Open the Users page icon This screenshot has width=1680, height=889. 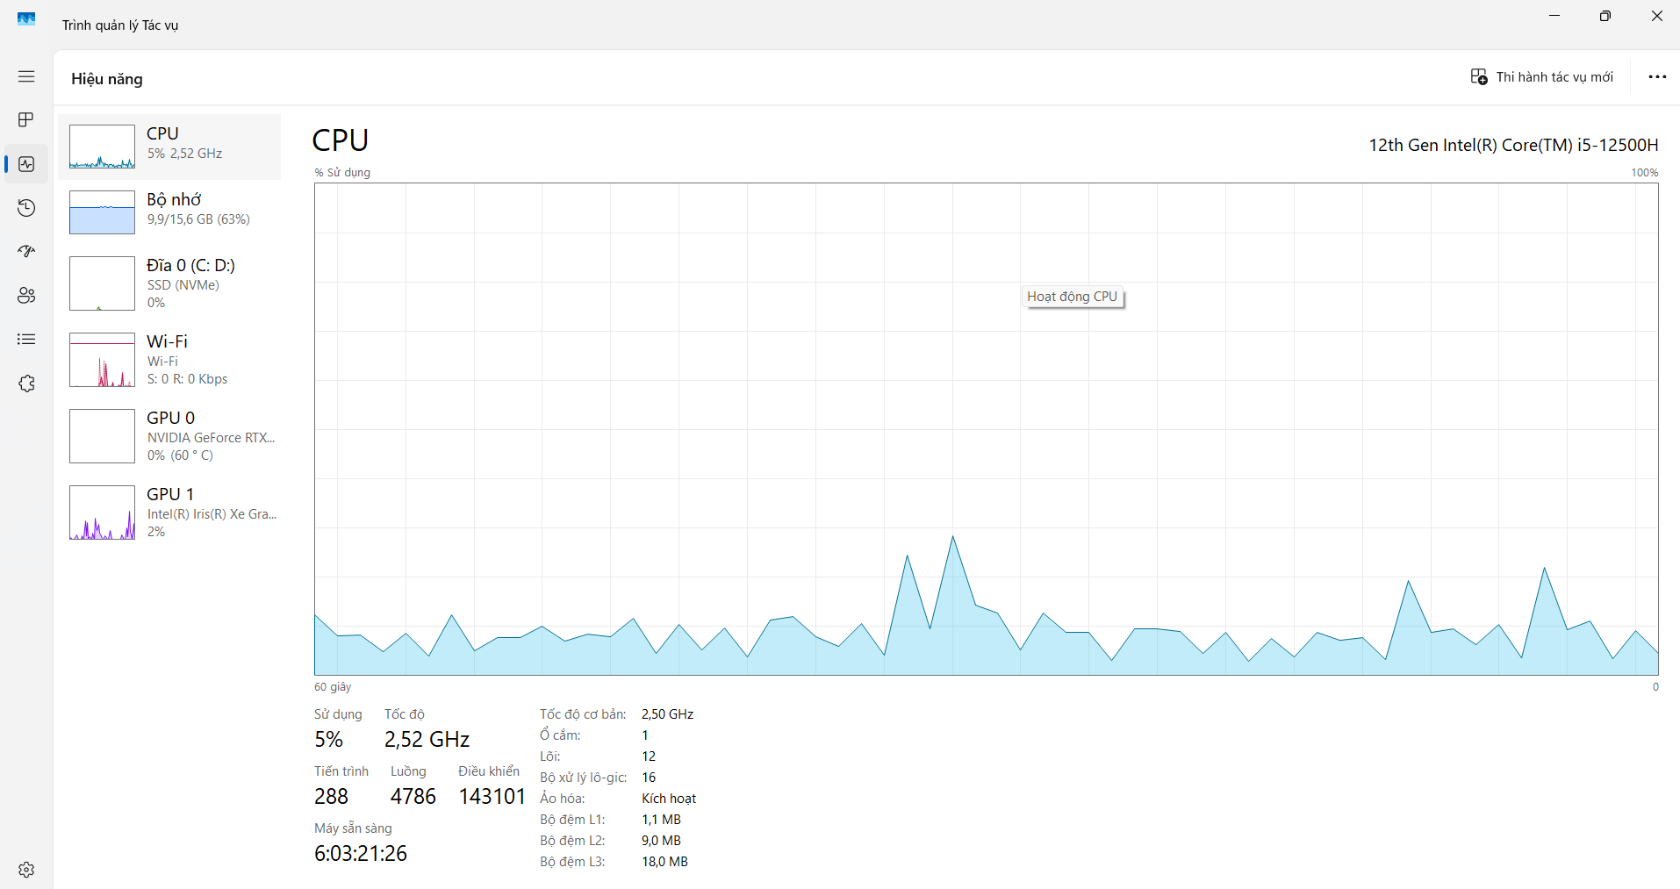[26, 296]
